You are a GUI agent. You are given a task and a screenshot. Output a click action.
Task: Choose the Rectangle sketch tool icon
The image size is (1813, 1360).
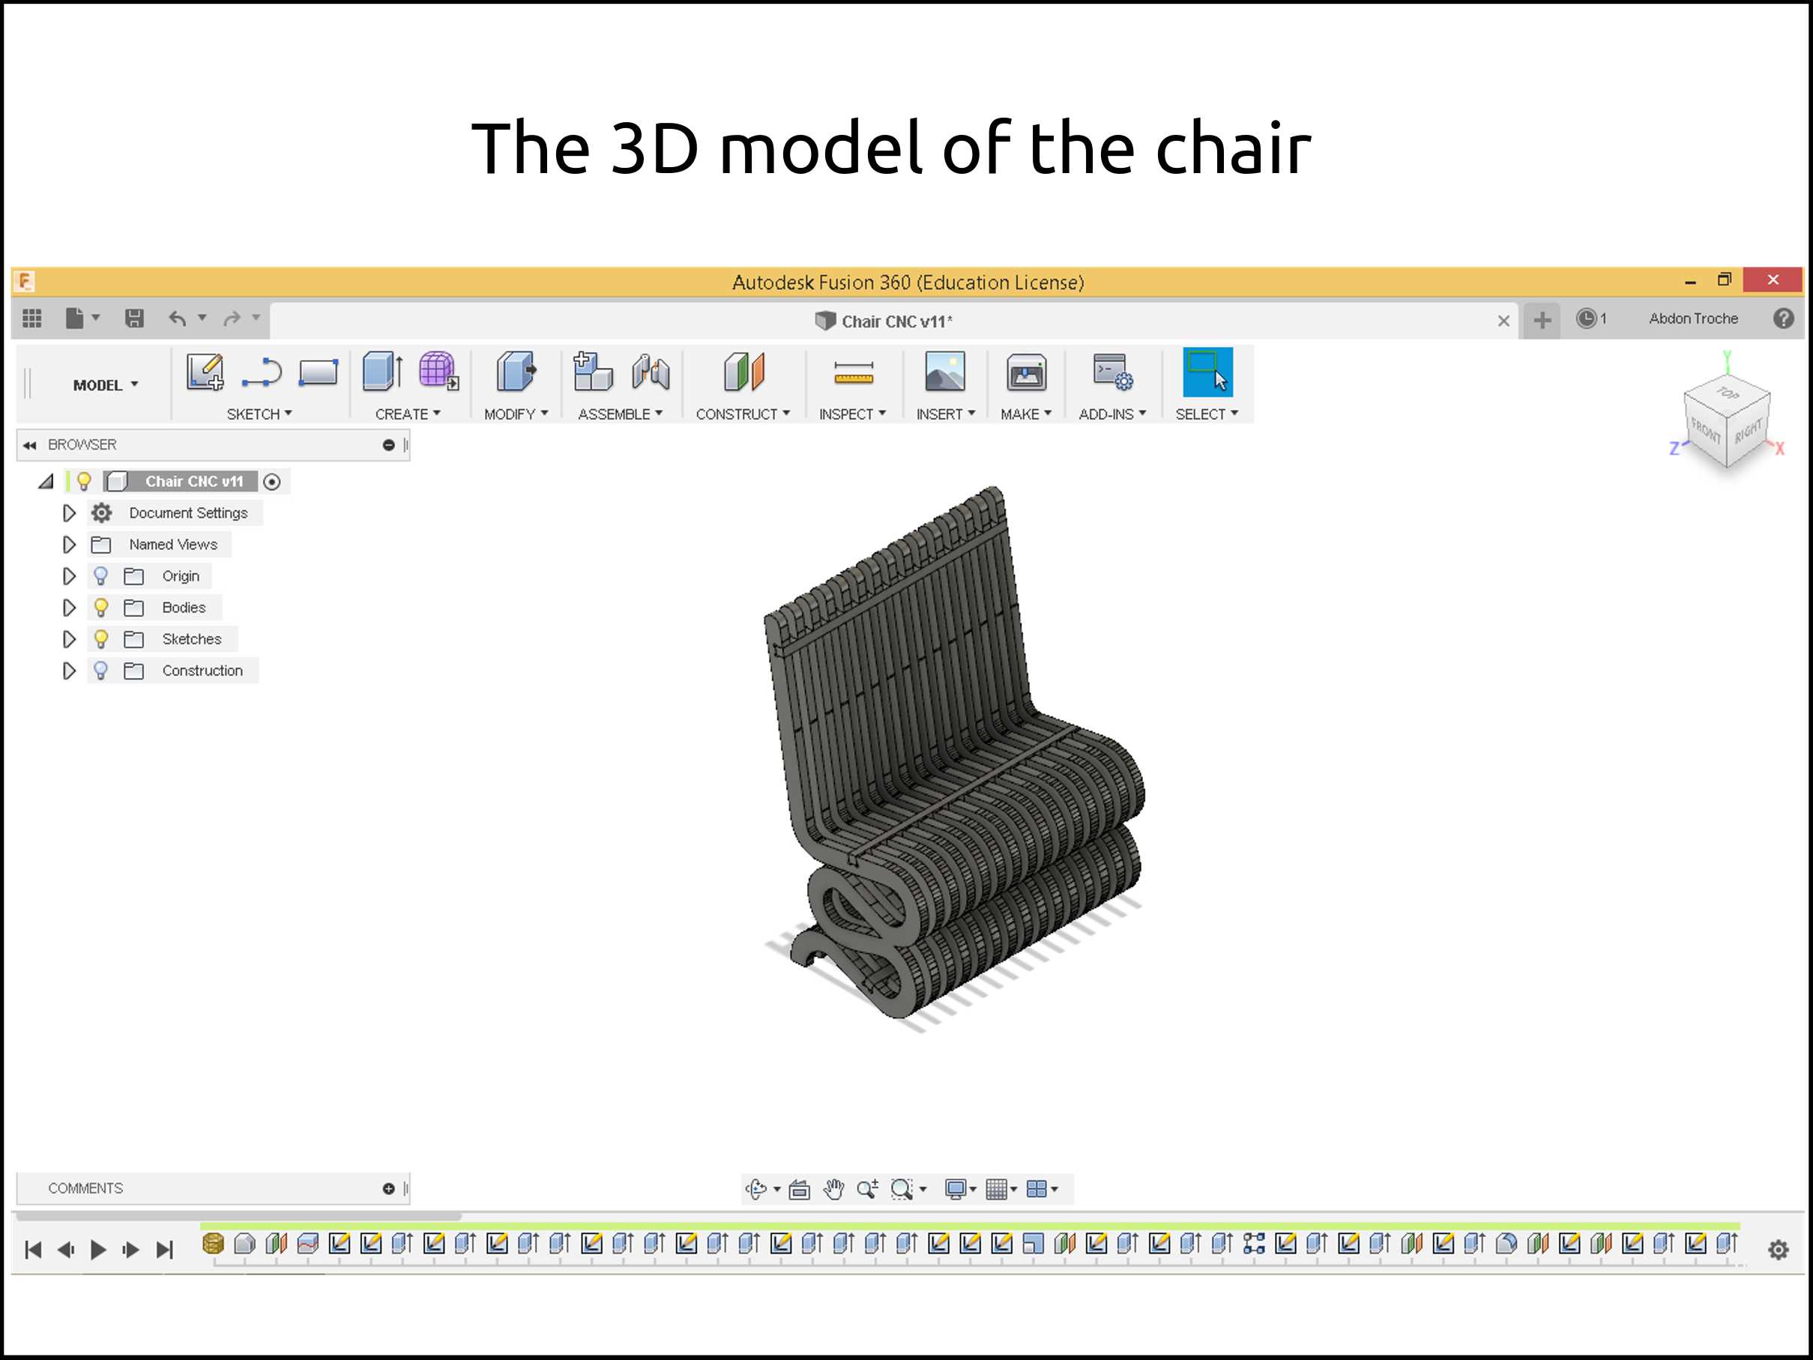pos(318,372)
